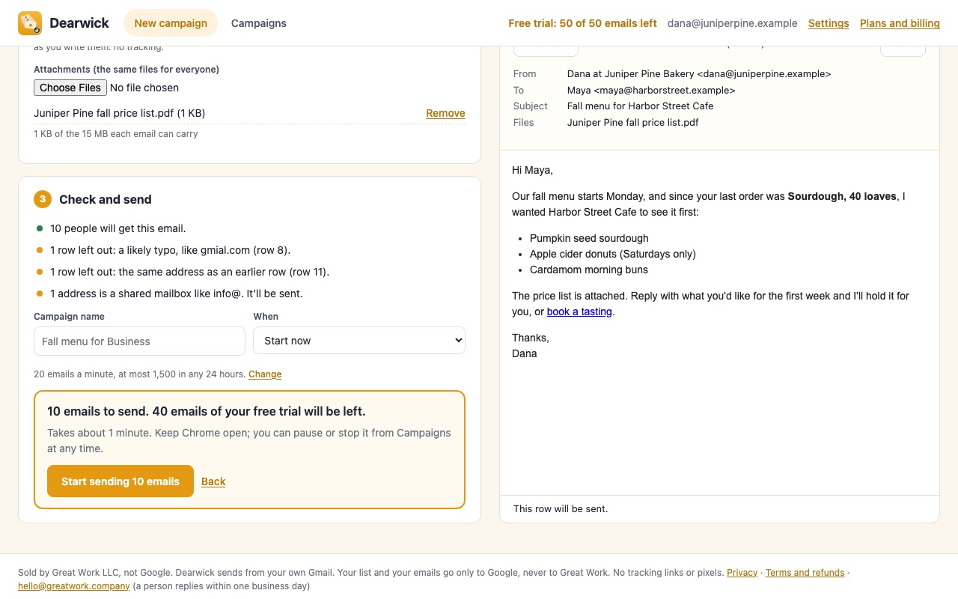Open the When dropdown set to Start now
958x599 pixels.
pos(359,341)
